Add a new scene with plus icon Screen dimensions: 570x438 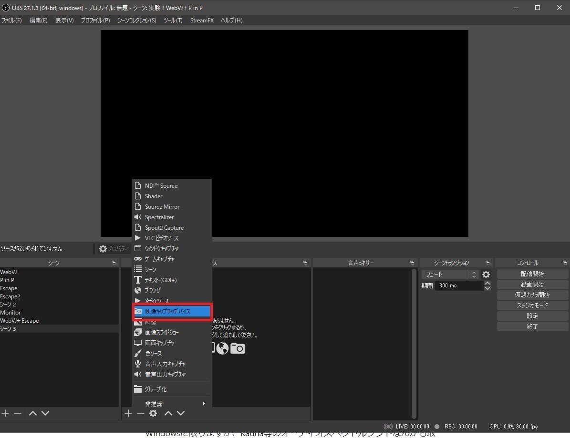pyautogui.click(x=5, y=413)
